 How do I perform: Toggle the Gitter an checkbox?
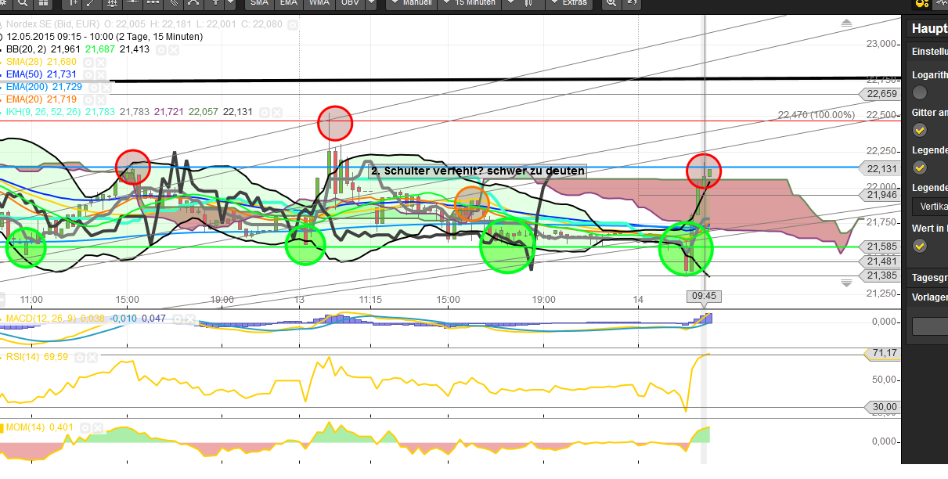point(920,130)
